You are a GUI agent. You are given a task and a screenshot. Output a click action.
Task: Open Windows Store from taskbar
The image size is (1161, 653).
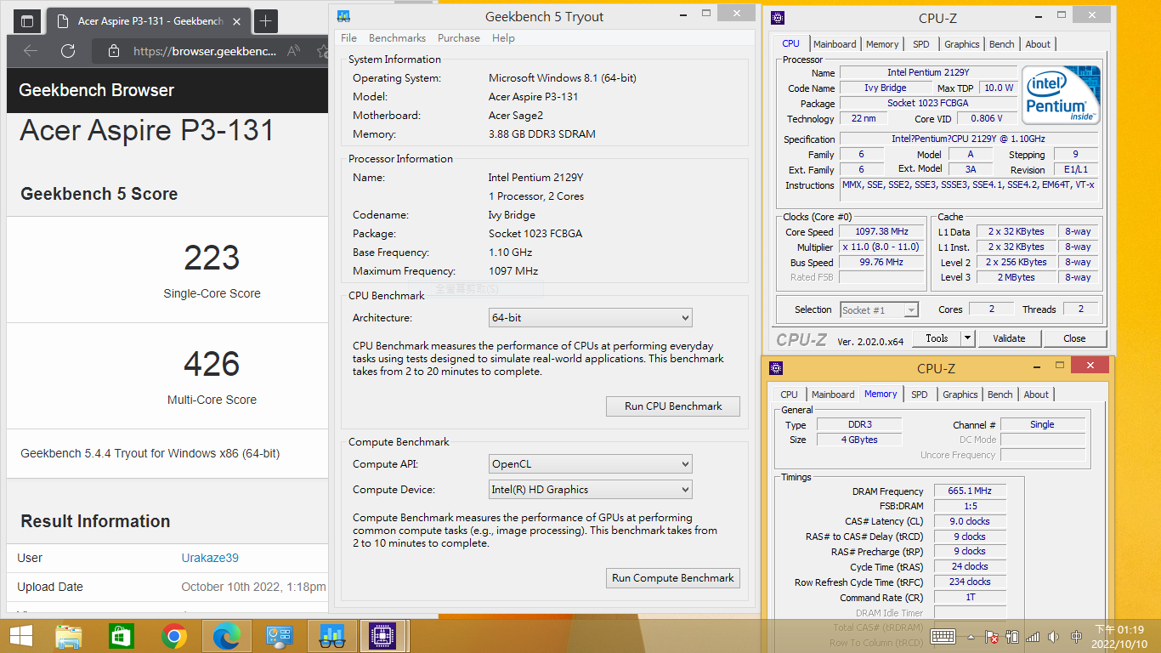[122, 636]
